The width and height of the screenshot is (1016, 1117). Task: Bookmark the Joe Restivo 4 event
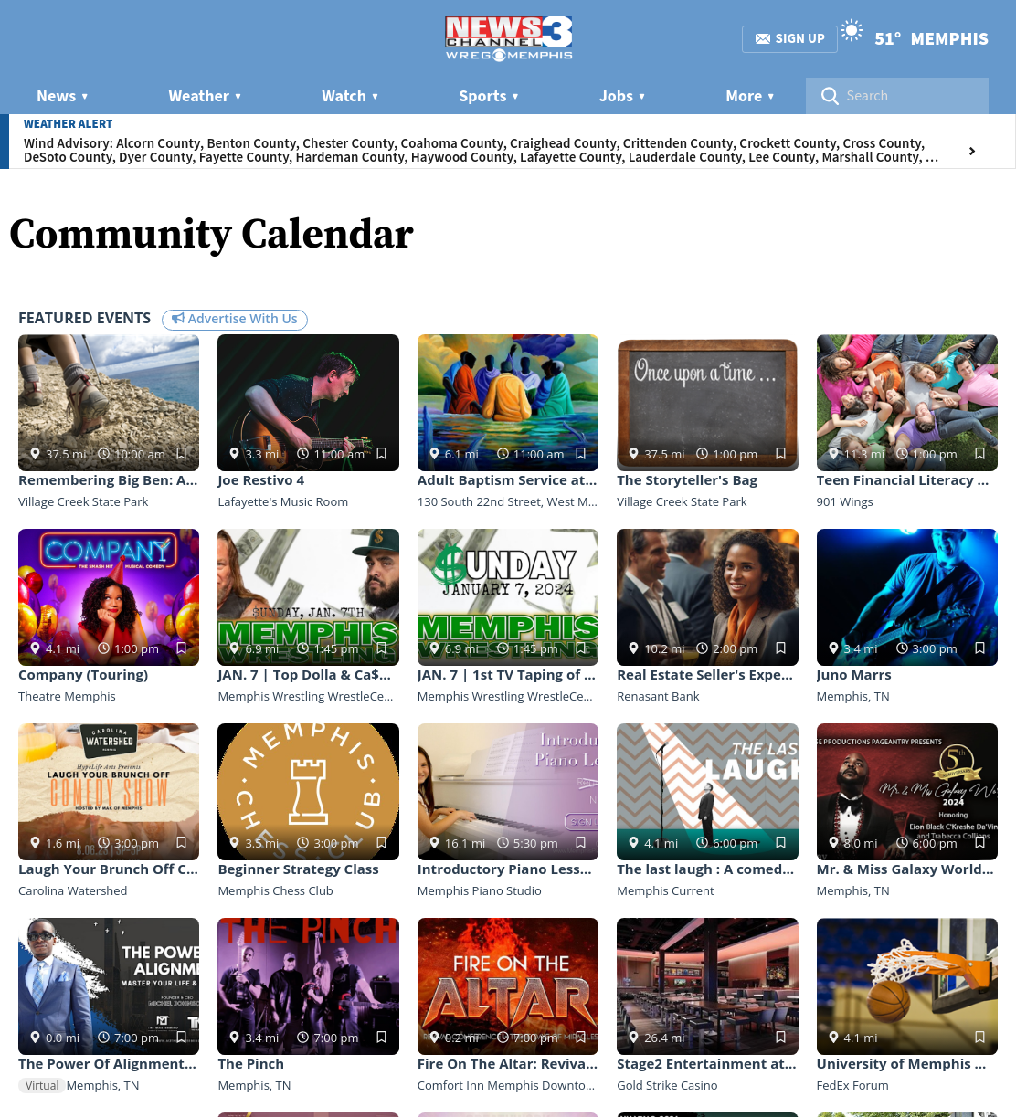(x=382, y=454)
